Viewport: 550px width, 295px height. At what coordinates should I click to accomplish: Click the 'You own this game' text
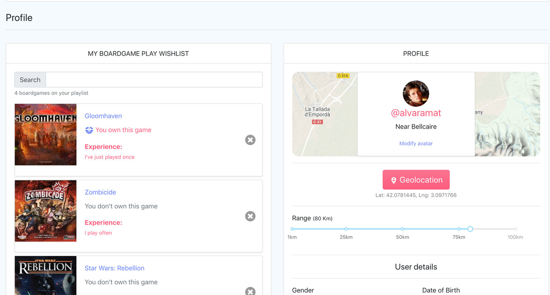tap(123, 130)
